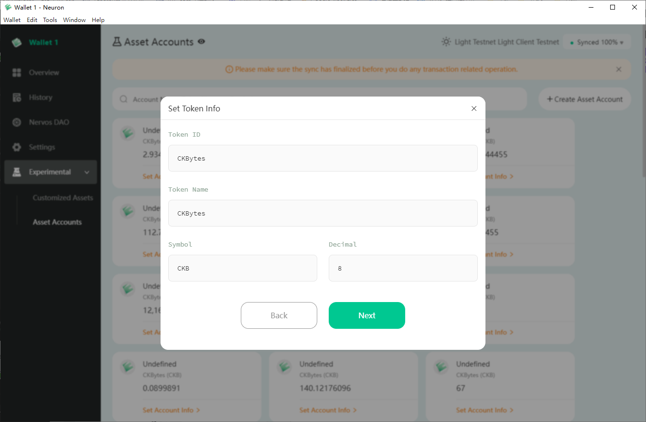This screenshot has height=422, width=646.
Task: Open the Help menu
Action: click(x=98, y=20)
